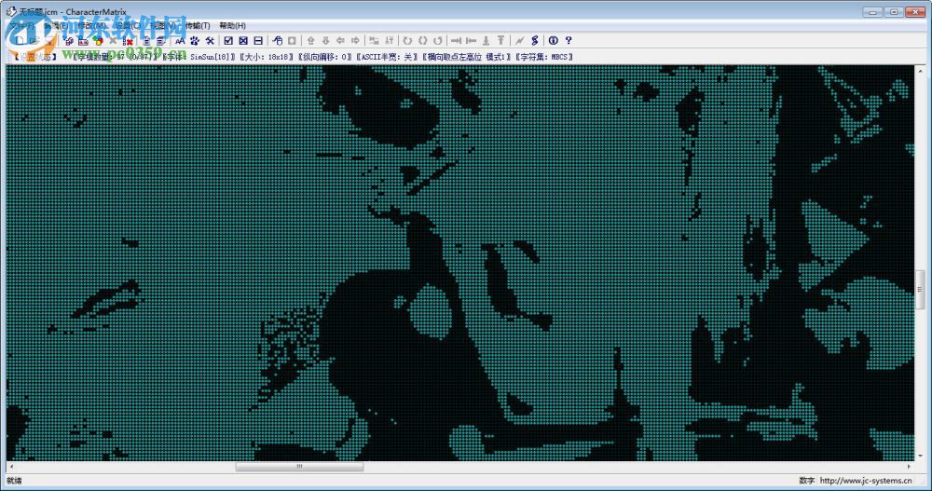
Task: Open the 传输(T) menu
Action: click(x=198, y=25)
